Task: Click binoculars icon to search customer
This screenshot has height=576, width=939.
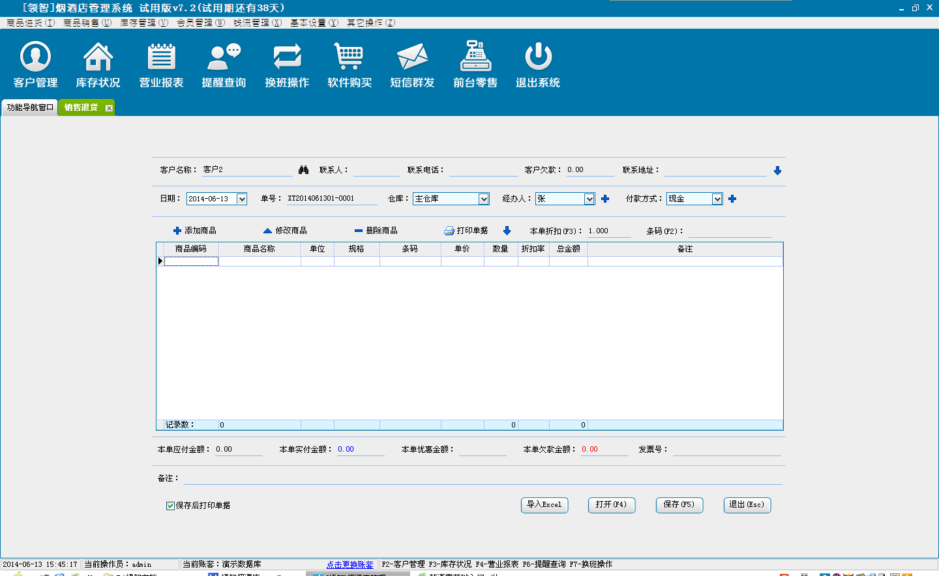Action: click(x=303, y=170)
